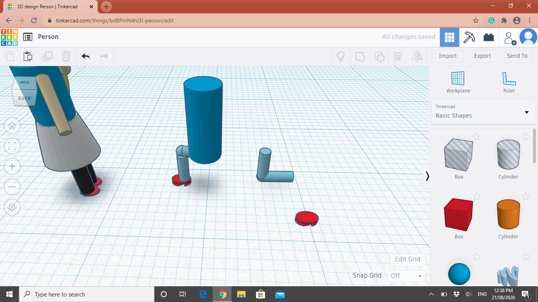Open Windows Start menu

point(9,294)
